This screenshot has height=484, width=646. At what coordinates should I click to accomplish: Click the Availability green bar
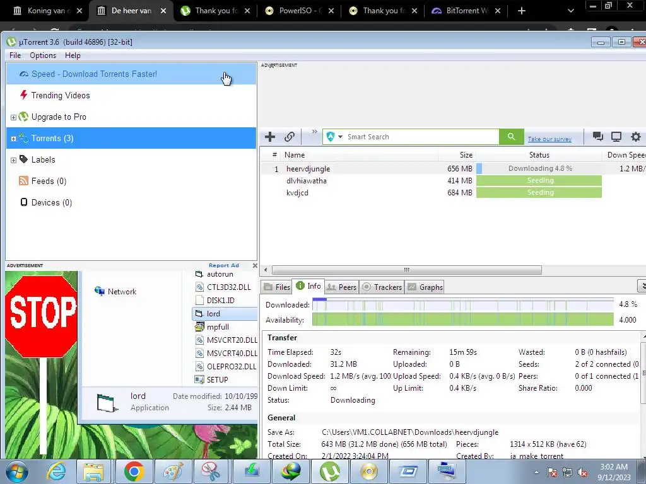coord(462,320)
